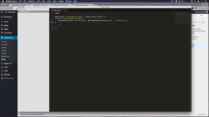The width and height of the screenshot is (209, 117).
Task: Open the Help menu in macOS menu bar
Action: 75,1
